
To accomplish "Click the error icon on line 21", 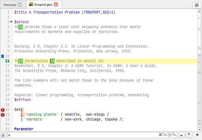I will point(3,110).
